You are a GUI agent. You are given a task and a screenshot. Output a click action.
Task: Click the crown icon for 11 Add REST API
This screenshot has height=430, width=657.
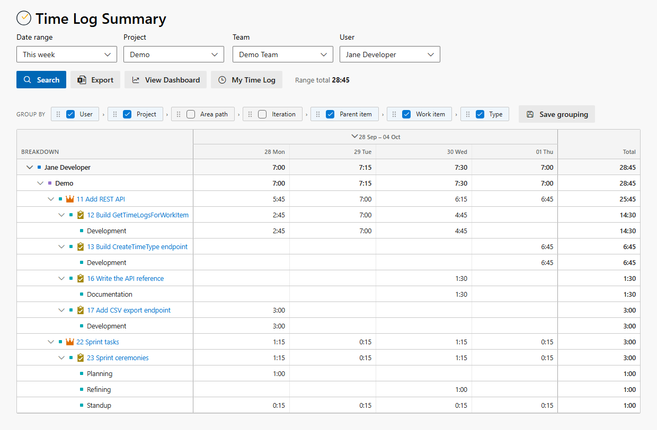(69, 199)
